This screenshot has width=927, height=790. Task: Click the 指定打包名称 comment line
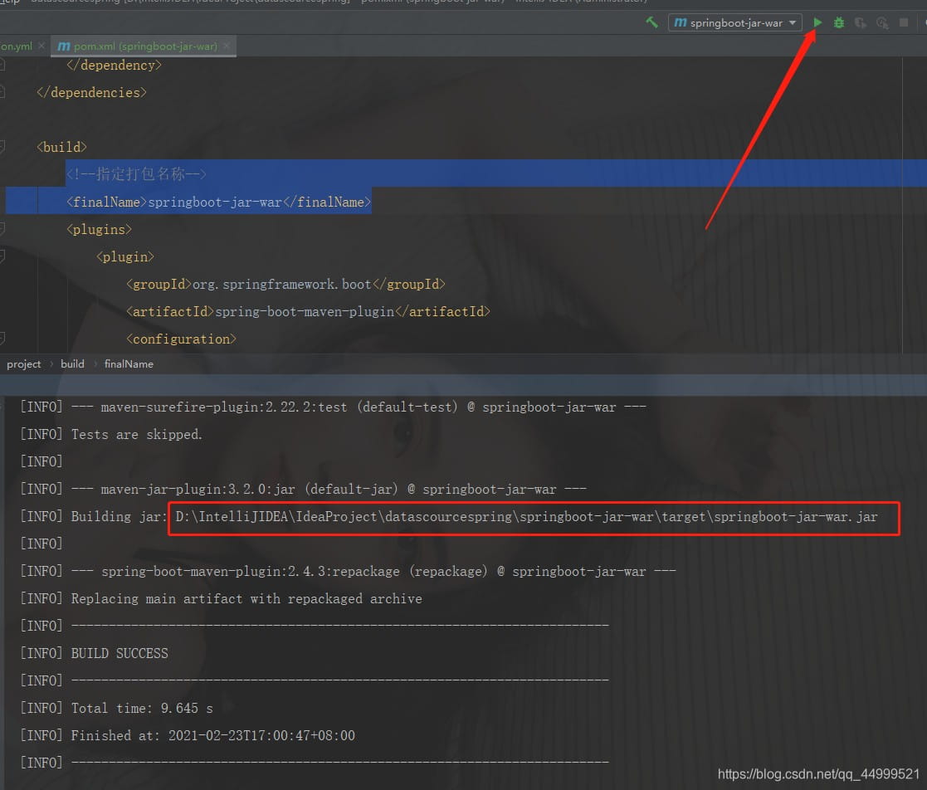[x=136, y=173]
